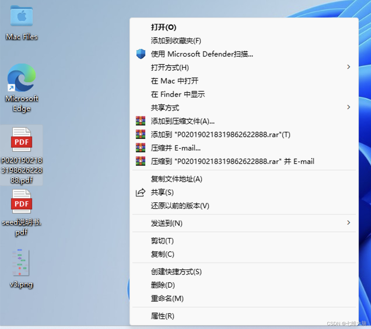The height and width of the screenshot is (329, 371).
Task: Choose 添加到收藏夹(F) menu entry
Action: [x=244, y=41]
